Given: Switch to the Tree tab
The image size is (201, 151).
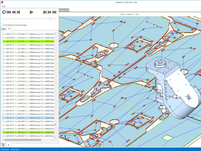Looking at the screenshot, I should click(4, 29).
